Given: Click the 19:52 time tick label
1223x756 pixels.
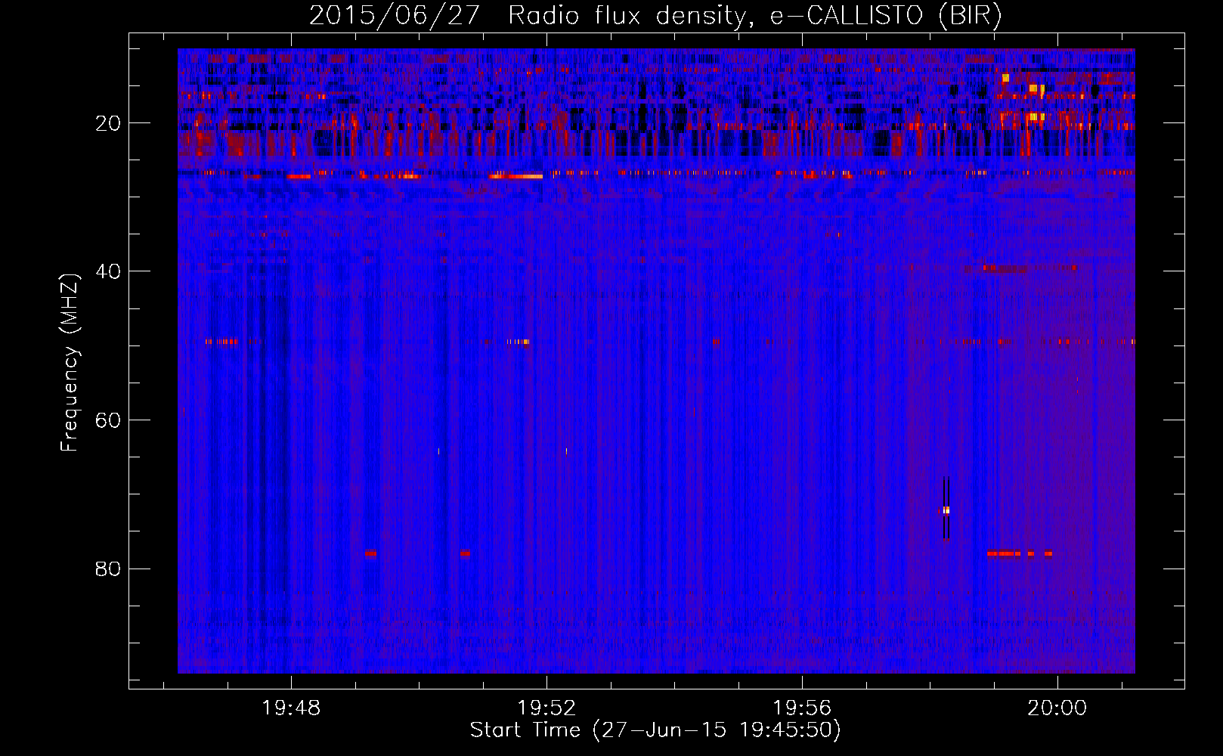Looking at the screenshot, I should tap(546, 708).
